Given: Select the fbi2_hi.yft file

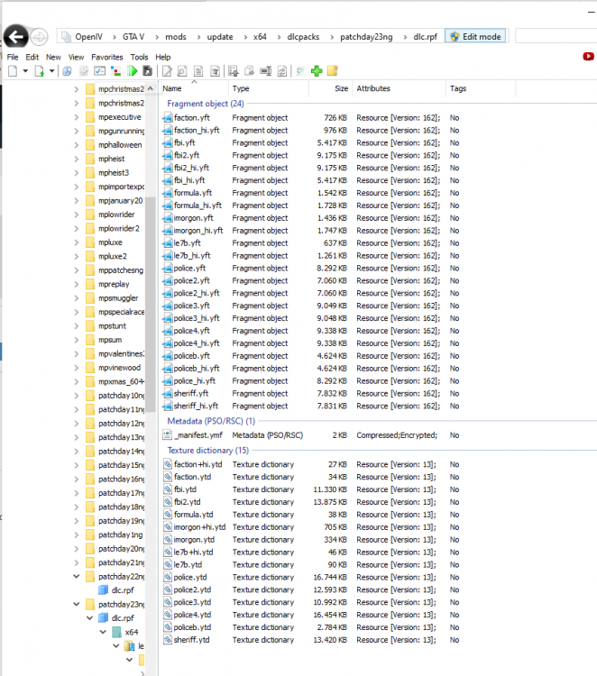Looking at the screenshot, I should tap(191, 168).
